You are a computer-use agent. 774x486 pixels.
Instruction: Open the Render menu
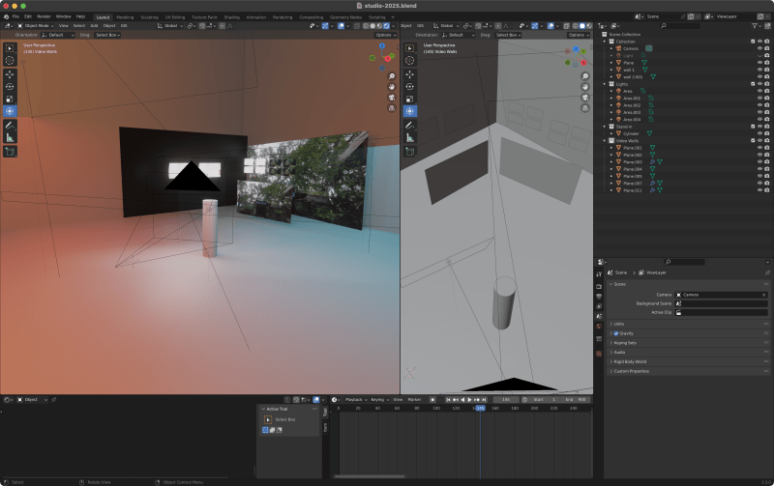click(x=44, y=16)
